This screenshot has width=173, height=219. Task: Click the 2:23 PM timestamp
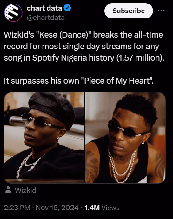point(17,208)
